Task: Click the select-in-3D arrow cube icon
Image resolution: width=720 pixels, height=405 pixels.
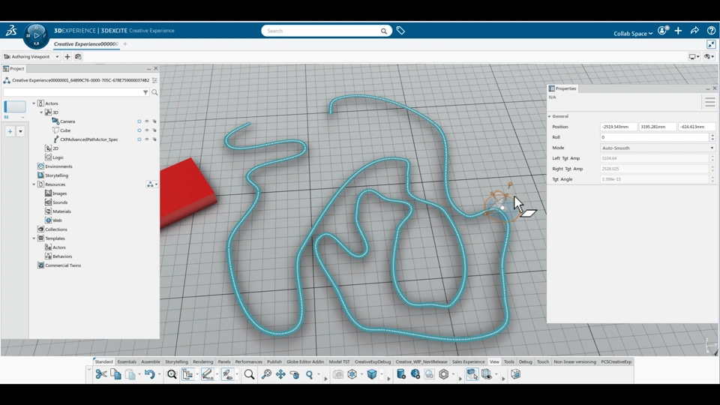Action: (472, 374)
